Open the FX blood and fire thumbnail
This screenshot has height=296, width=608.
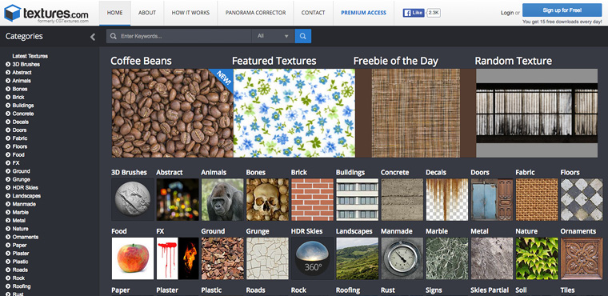[x=178, y=258]
